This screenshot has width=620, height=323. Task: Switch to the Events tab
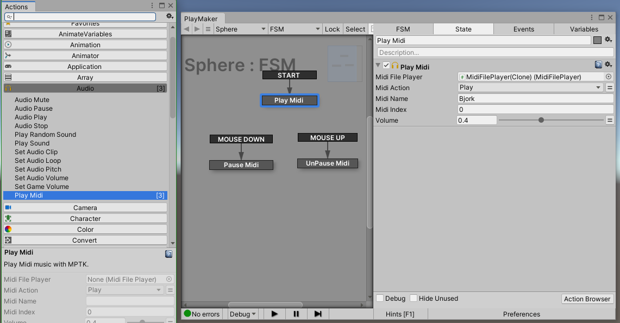(x=523, y=29)
